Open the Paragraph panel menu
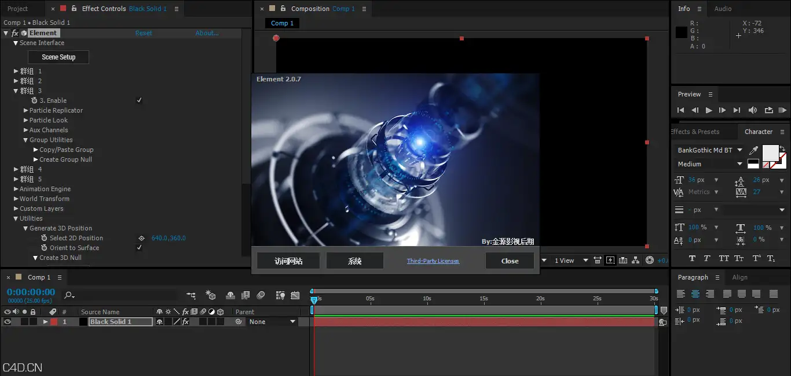Screen dimensions: 791x376 pyautogui.click(x=717, y=277)
